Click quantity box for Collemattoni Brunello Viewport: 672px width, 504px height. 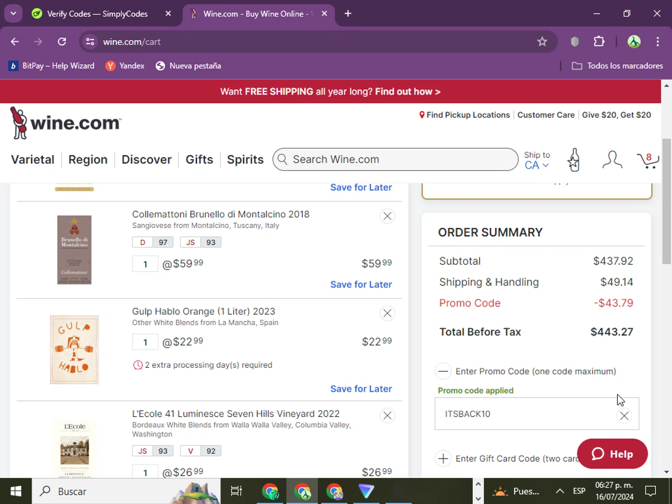[x=145, y=264]
